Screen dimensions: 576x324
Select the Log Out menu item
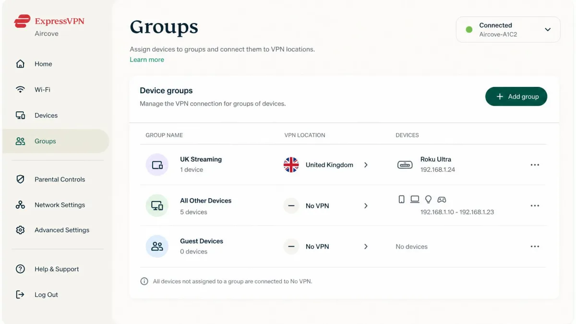point(56,295)
